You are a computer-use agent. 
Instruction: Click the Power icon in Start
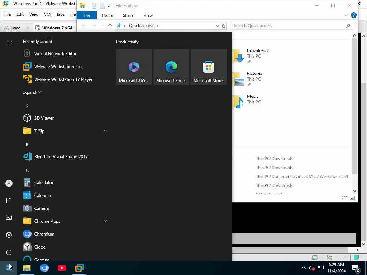(x=9, y=252)
